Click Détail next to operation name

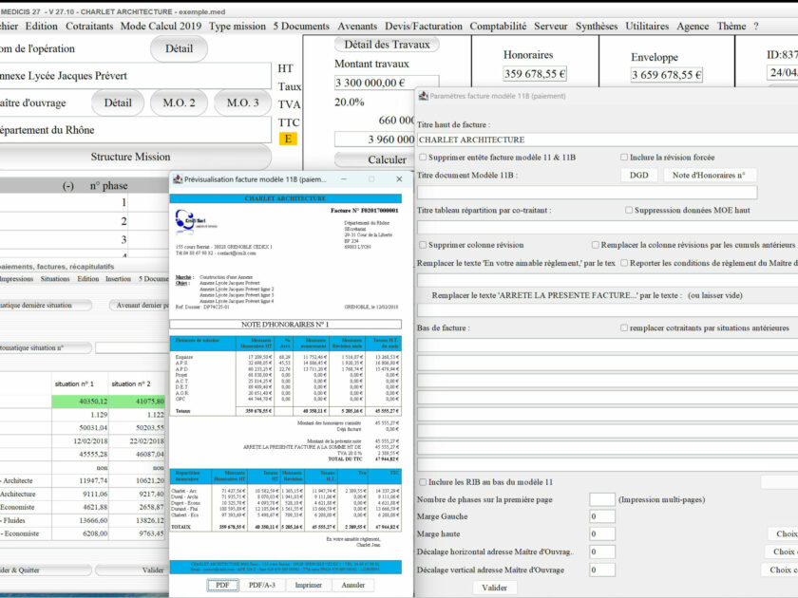coord(179,48)
